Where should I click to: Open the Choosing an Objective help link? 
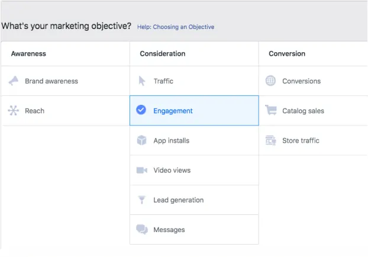coord(176,27)
